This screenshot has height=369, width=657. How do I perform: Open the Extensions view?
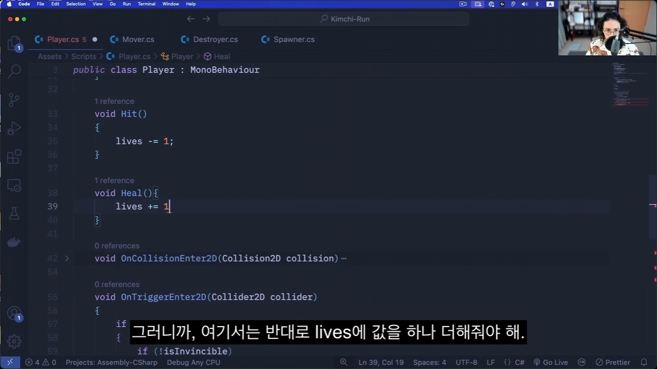[15, 157]
